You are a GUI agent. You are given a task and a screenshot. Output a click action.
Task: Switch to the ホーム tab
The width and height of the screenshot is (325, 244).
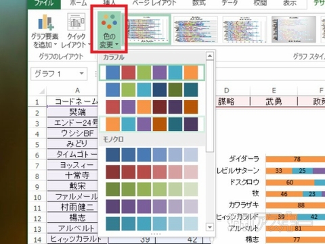tap(78, 3)
